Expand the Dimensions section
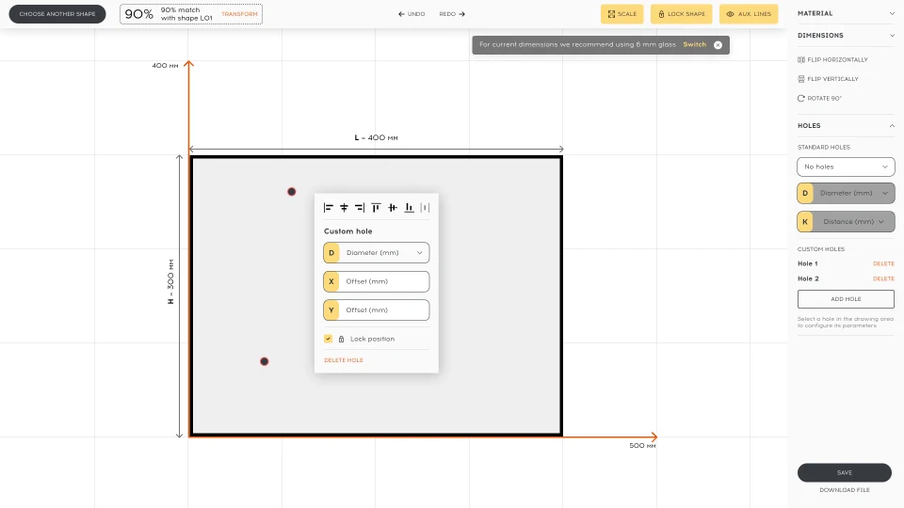This screenshot has width=904, height=508. [846, 35]
